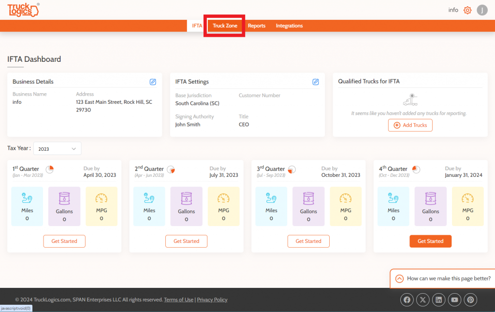
Task: Open the X (Twitter) social link
Action: click(422, 300)
